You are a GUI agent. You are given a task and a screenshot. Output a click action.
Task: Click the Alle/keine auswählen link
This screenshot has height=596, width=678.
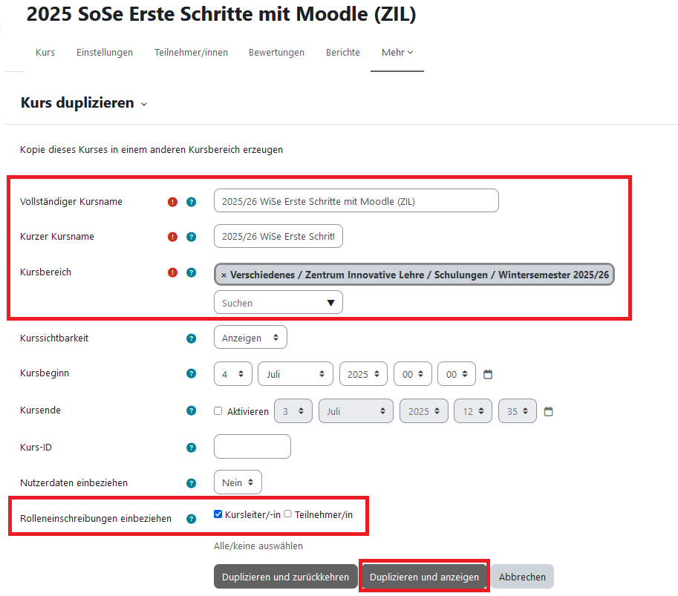(258, 546)
